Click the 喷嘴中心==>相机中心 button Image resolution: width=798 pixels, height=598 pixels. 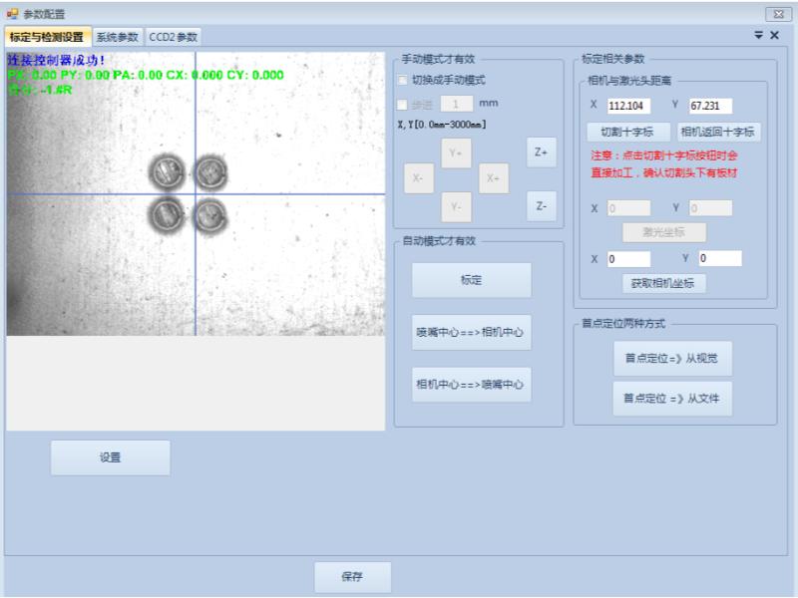click(x=471, y=332)
